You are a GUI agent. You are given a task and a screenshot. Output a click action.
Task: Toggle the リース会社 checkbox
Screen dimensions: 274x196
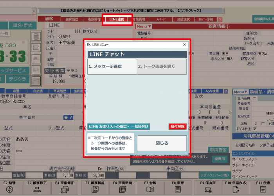(263, 44)
